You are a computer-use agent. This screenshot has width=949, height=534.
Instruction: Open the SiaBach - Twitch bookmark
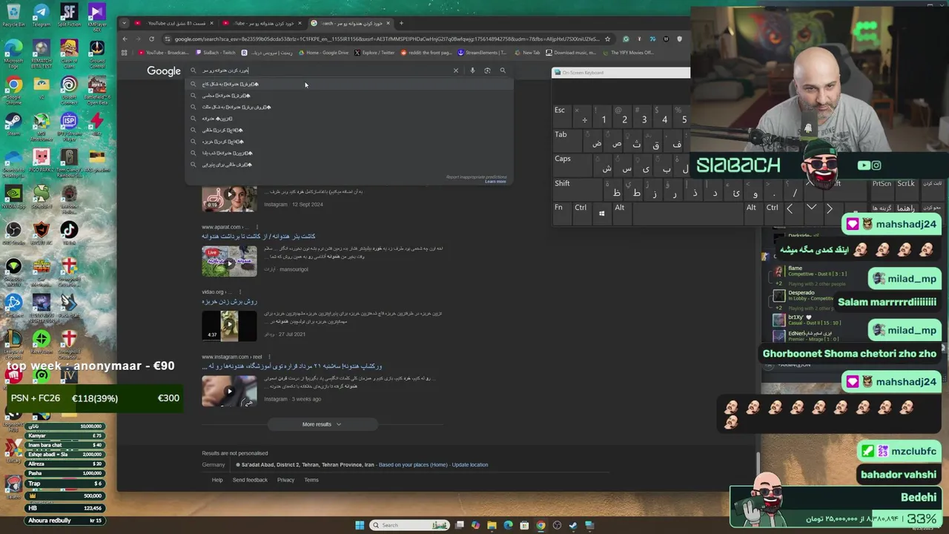216,53
